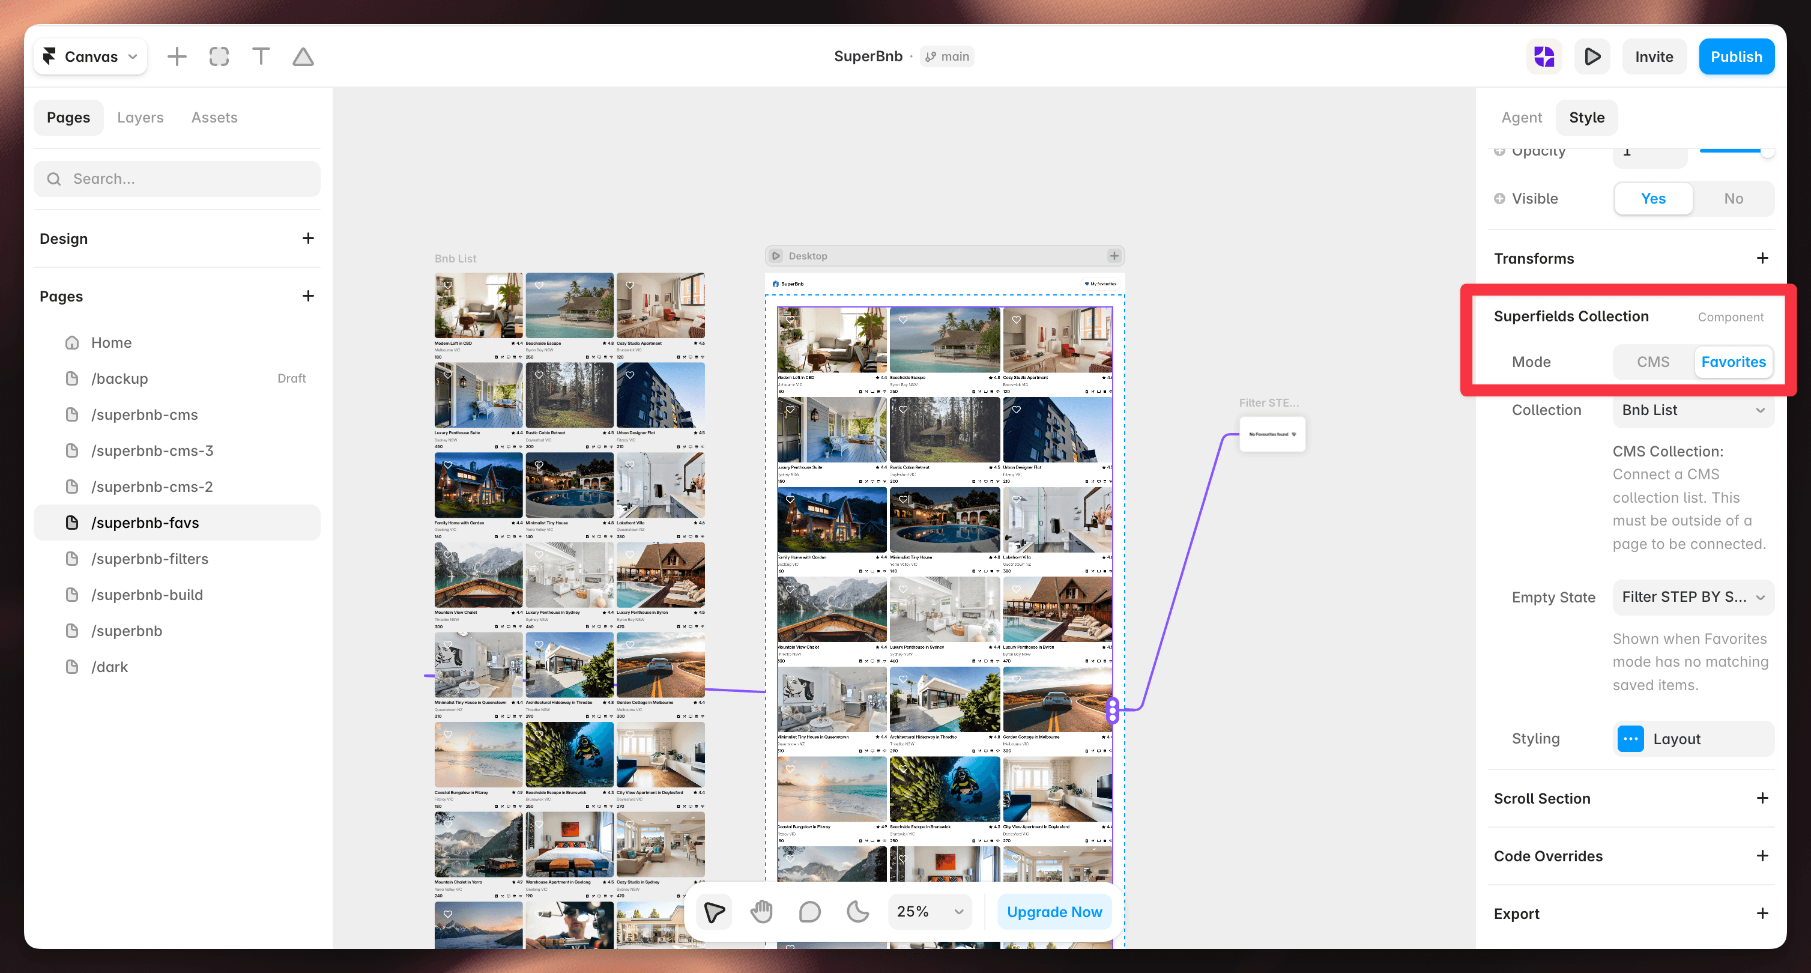Open the /superbnb-cms-3 page
Viewport: 1811px width, 973px height.
(177, 450)
